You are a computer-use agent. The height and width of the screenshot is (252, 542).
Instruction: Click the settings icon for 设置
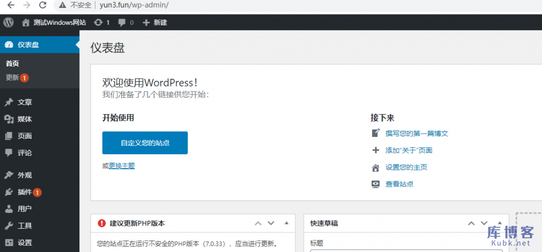click(x=8, y=242)
